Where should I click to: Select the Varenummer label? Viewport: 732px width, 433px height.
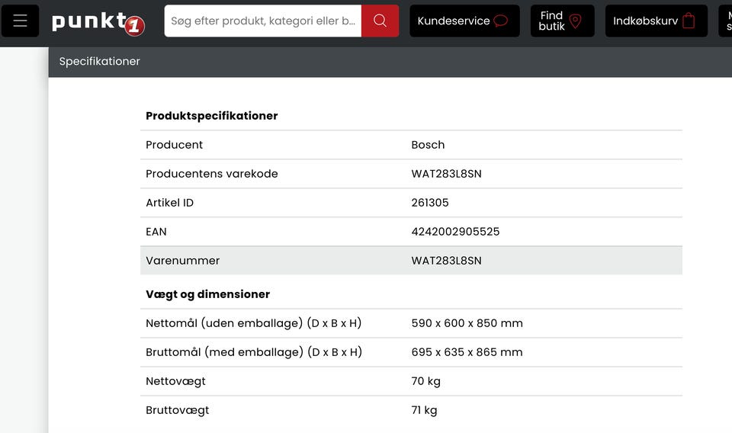pos(182,261)
